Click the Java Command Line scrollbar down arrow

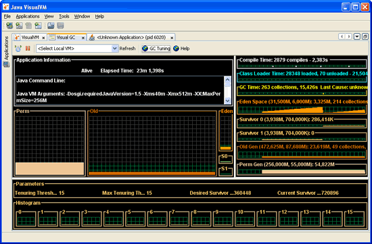click(x=227, y=101)
